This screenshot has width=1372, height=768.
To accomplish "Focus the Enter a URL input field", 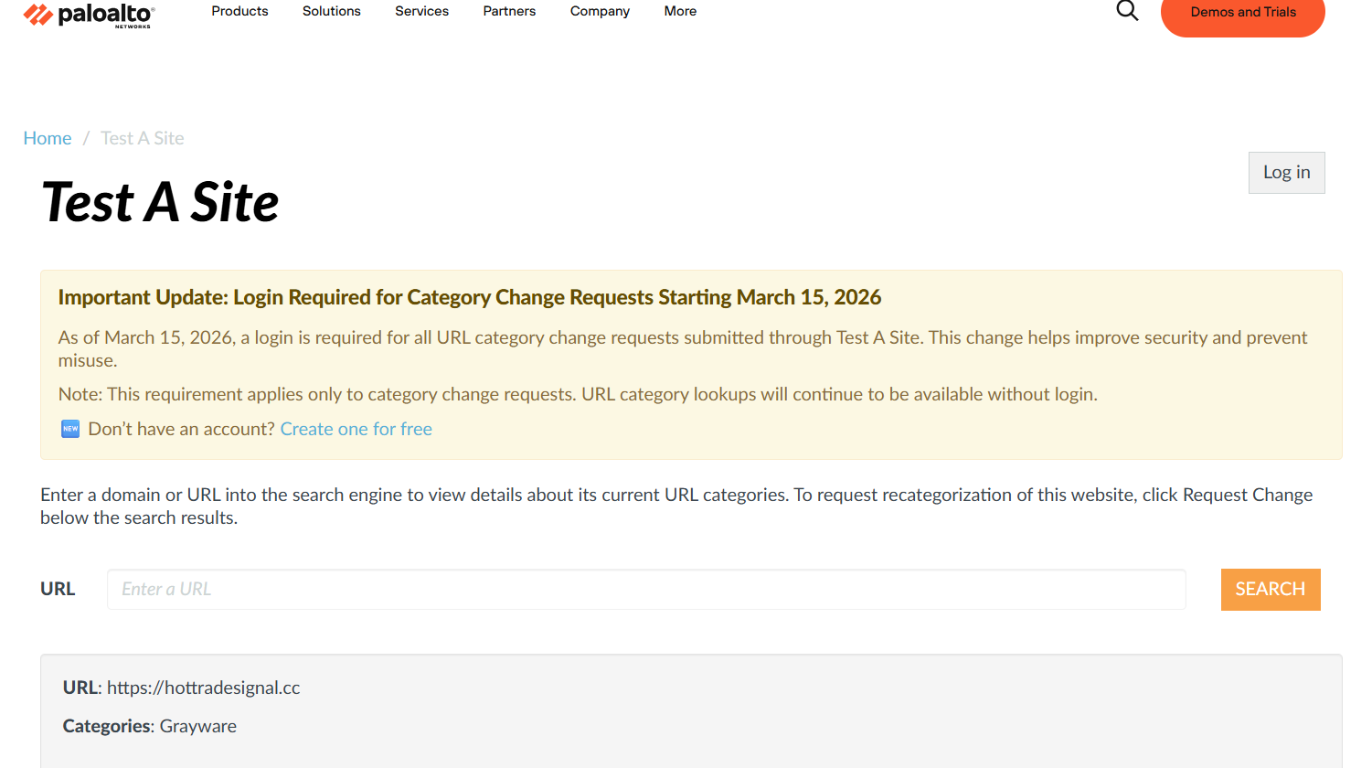I will tap(646, 589).
